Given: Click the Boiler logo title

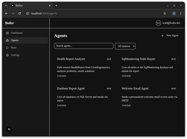Looking at the screenshot, I should pyautogui.click(x=10, y=23).
